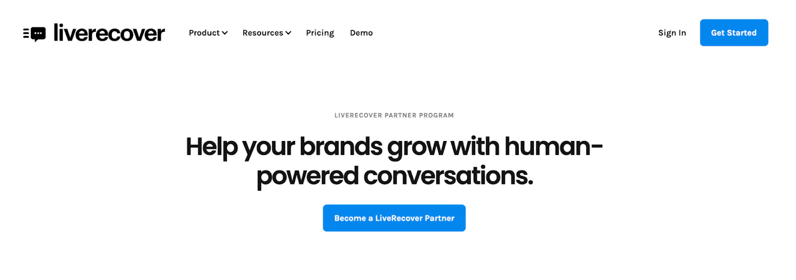796x280 pixels.
Task: Go to the Pricing page
Action: (x=320, y=33)
